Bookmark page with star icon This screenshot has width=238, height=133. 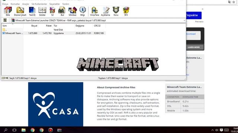point(234,2)
